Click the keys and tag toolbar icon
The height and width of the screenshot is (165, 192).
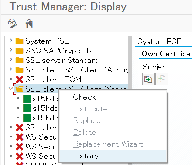[x=29, y=24]
